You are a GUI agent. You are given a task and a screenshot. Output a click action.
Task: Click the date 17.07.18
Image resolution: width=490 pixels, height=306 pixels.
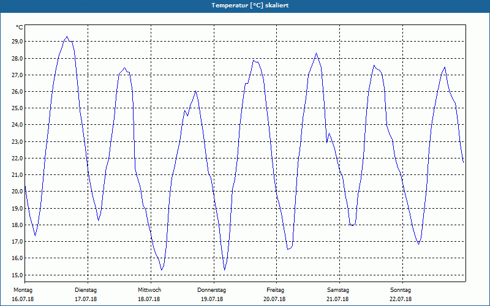(x=86, y=299)
